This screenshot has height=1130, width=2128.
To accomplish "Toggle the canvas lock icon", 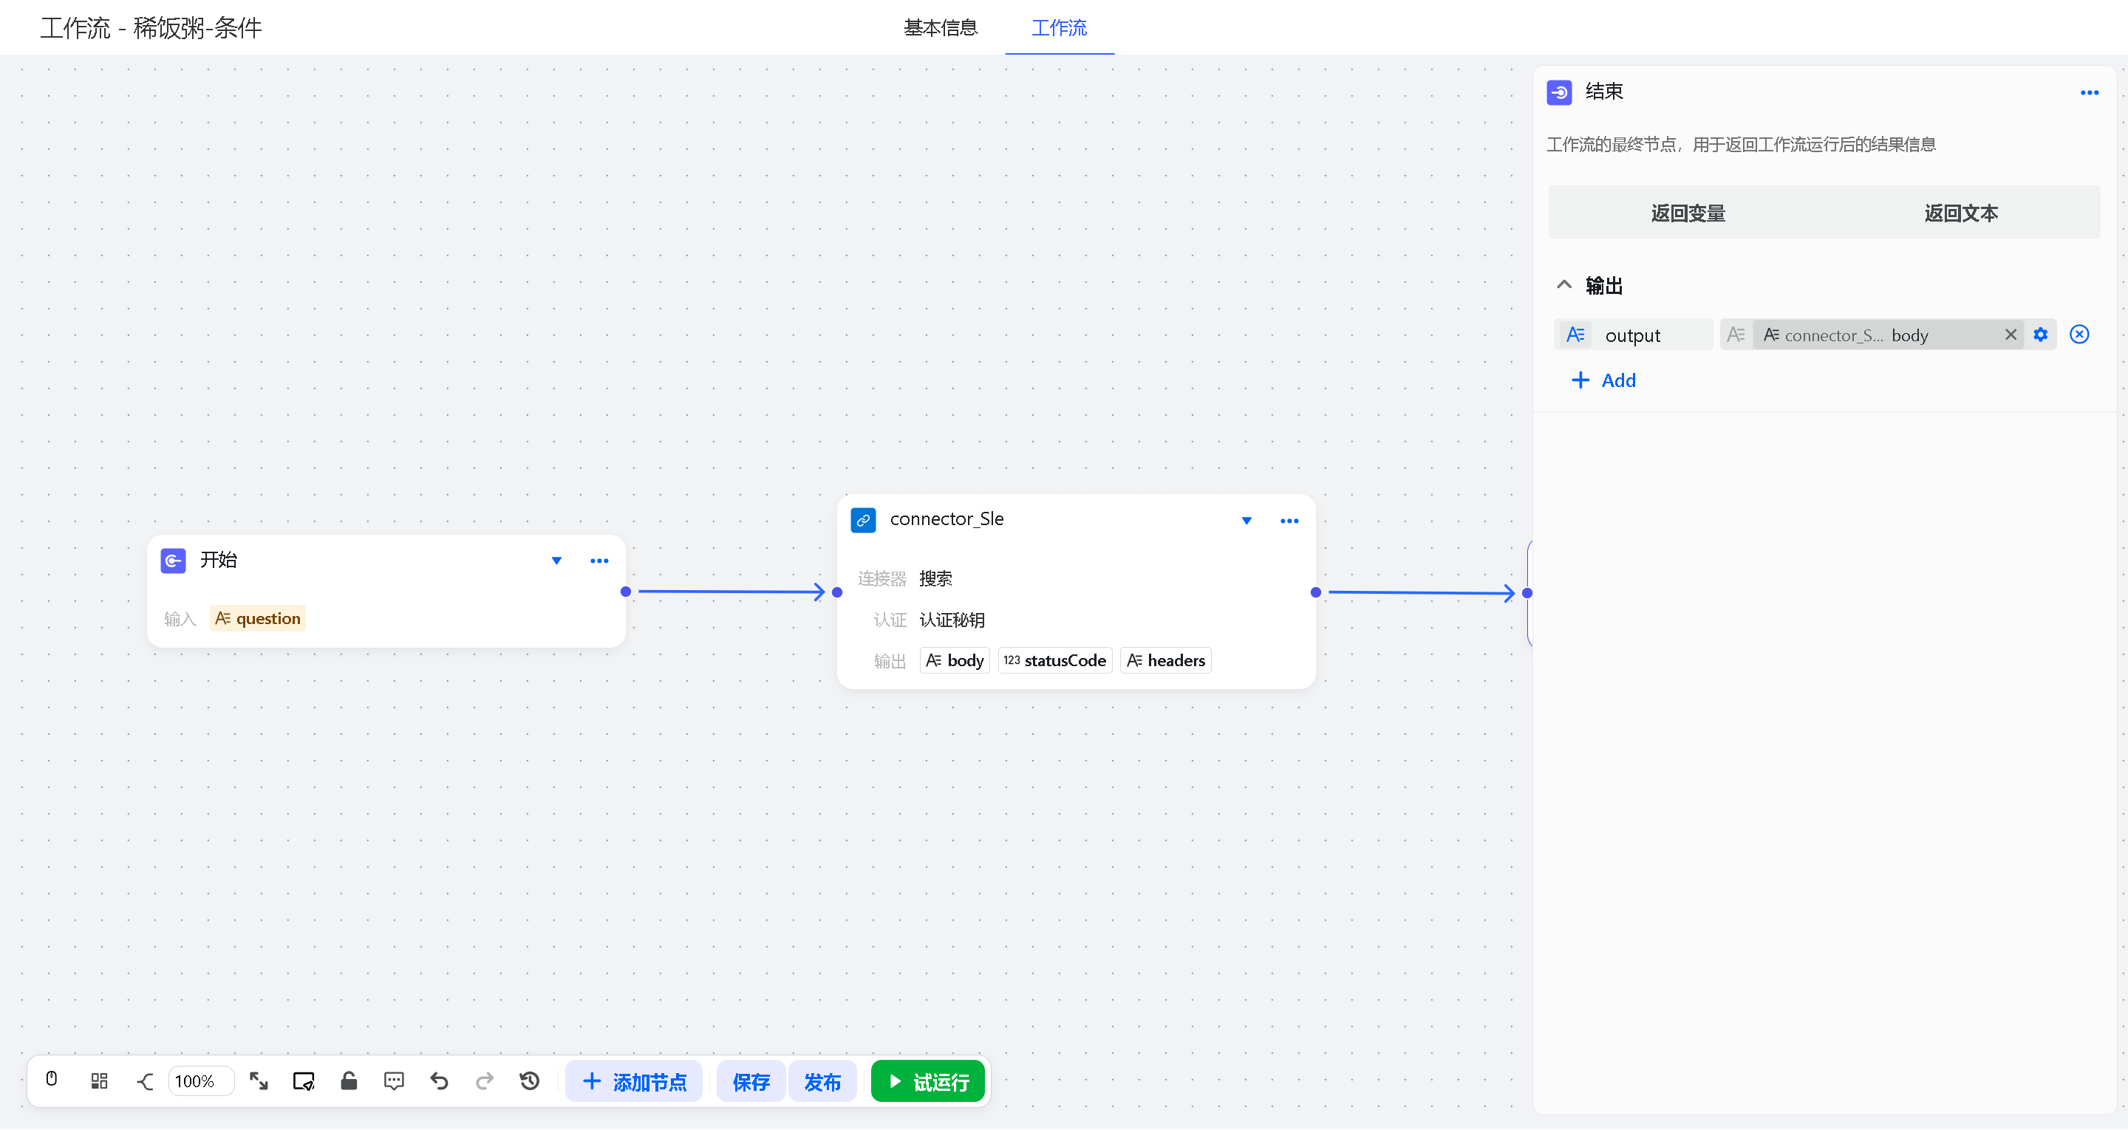I will [349, 1081].
